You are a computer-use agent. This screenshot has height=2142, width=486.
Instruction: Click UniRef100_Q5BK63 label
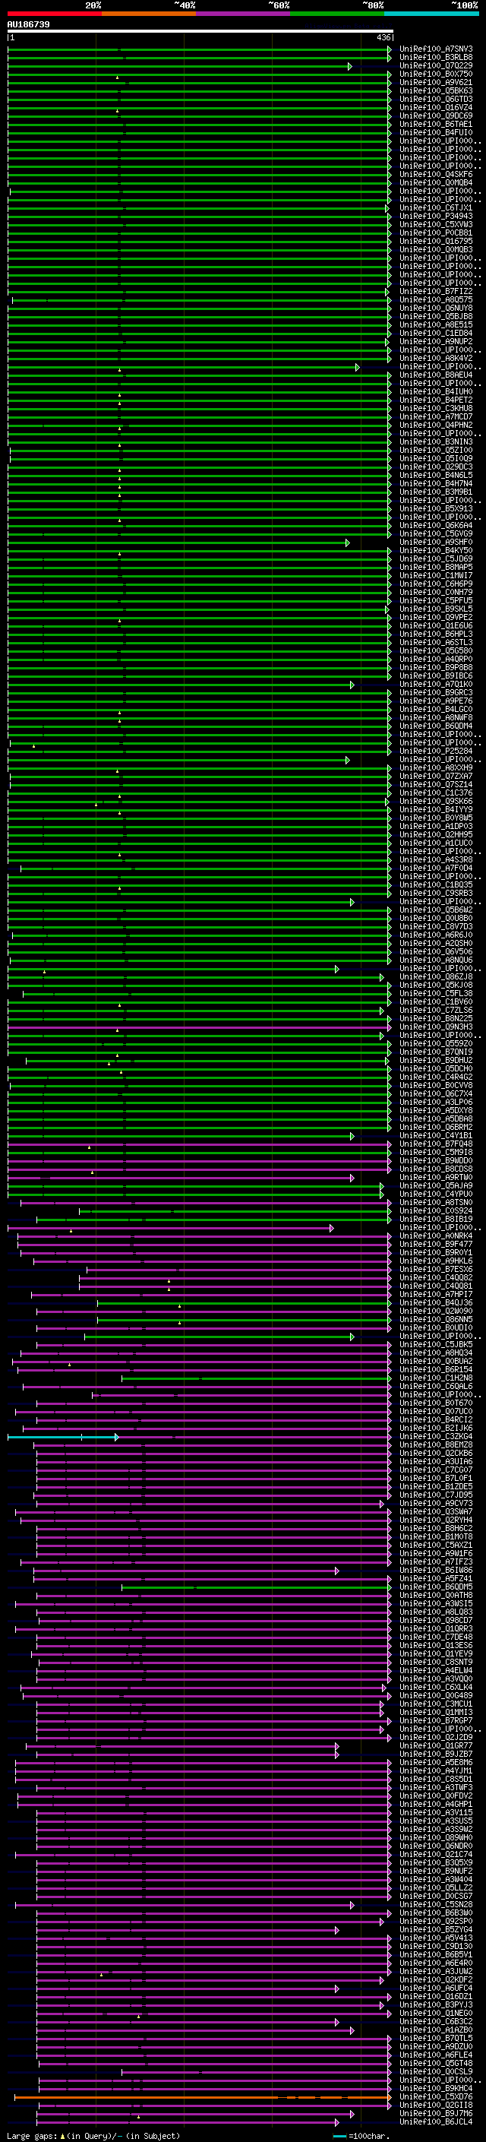tap(436, 90)
